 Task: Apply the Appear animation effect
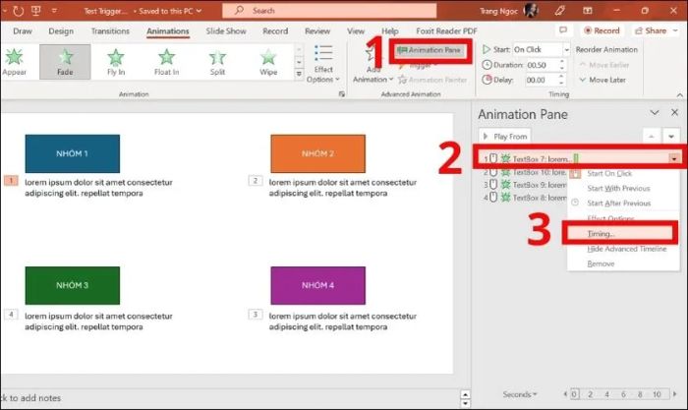(x=14, y=62)
